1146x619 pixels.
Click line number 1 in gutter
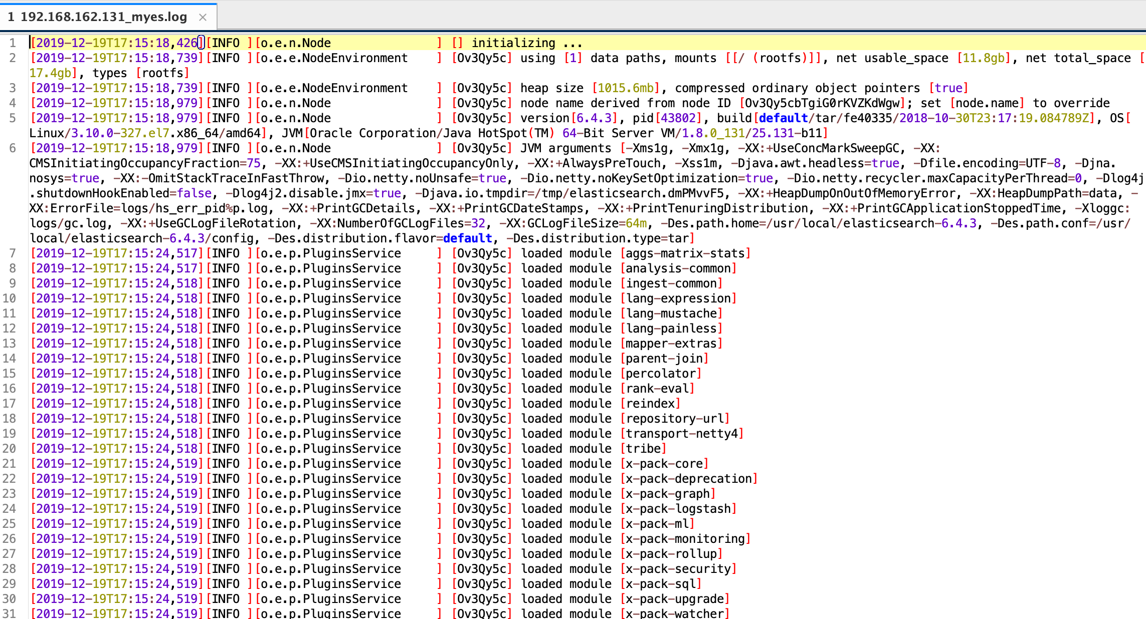[13, 43]
